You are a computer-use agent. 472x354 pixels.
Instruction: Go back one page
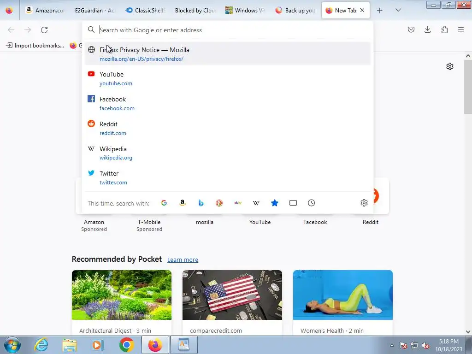pyautogui.click(x=11, y=30)
